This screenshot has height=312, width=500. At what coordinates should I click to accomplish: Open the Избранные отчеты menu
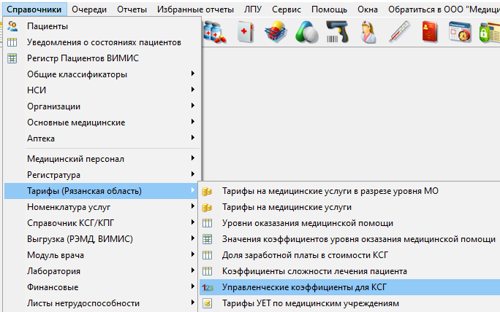pyautogui.click(x=195, y=9)
